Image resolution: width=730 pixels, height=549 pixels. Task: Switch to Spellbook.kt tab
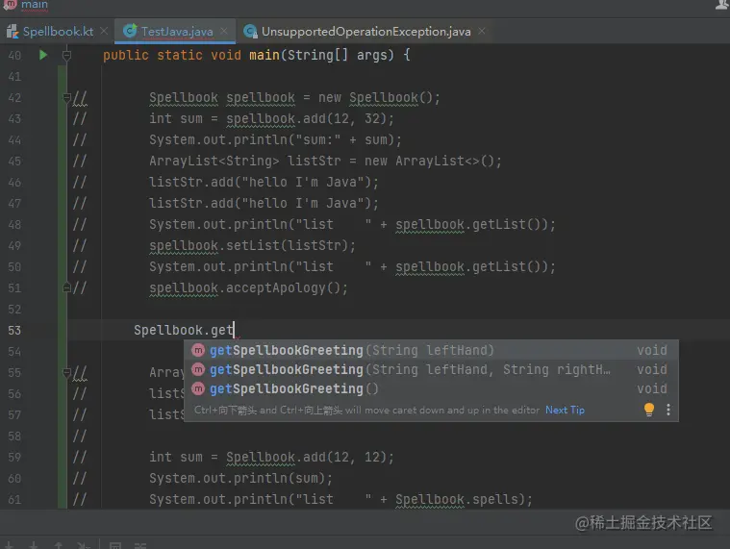click(x=58, y=32)
